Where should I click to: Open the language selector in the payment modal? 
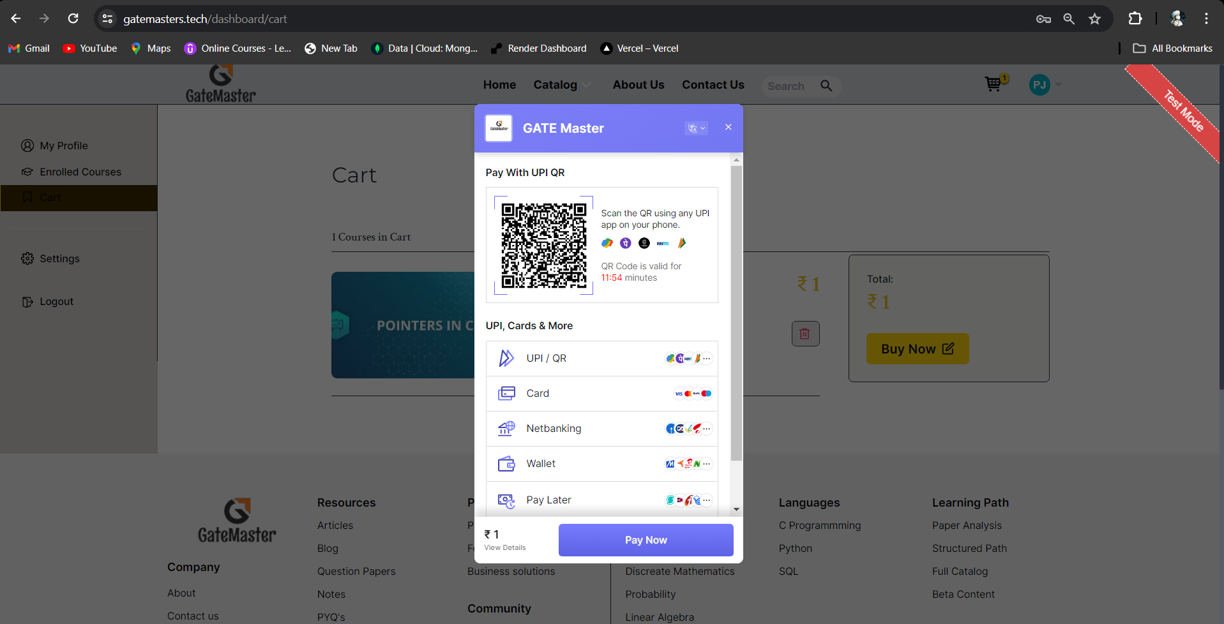[x=696, y=128]
